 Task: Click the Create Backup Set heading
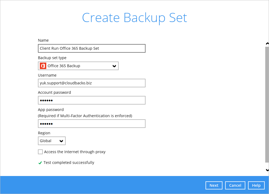pos(134,18)
